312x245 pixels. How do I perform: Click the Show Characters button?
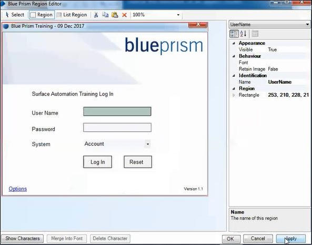(23, 239)
